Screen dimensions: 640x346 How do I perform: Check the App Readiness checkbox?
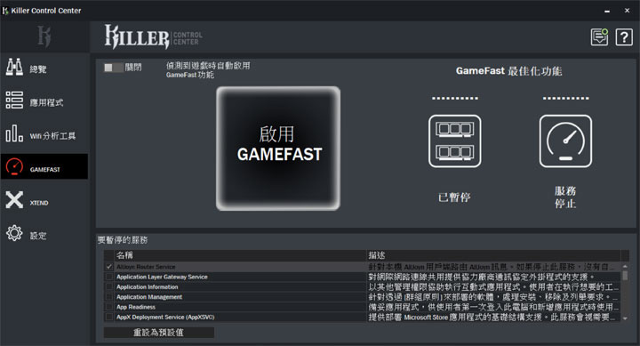pyautogui.click(x=109, y=307)
